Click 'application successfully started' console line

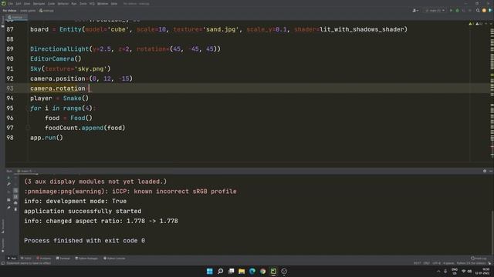[83, 211]
